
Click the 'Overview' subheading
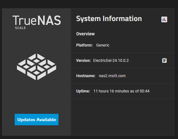pos(85,34)
